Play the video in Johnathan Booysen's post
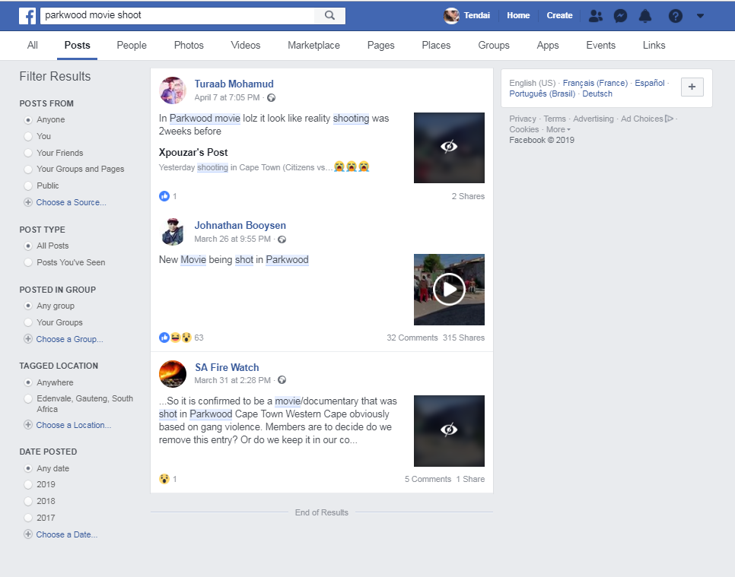This screenshot has width=735, height=577. tap(449, 290)
